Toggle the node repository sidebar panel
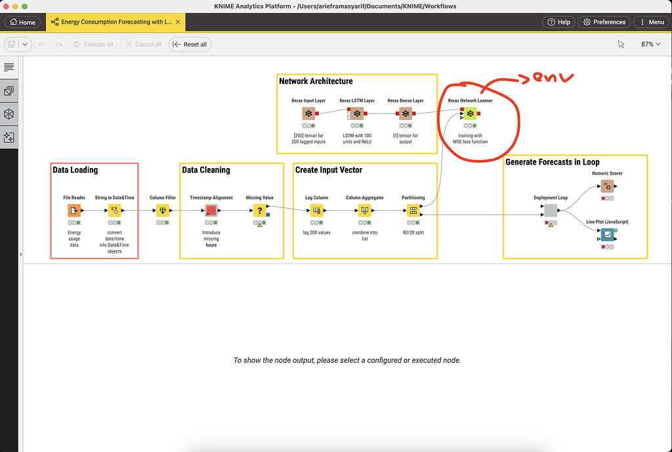This screenshot has height=452, width=672. pyautogui.click(x=9, y=90)
